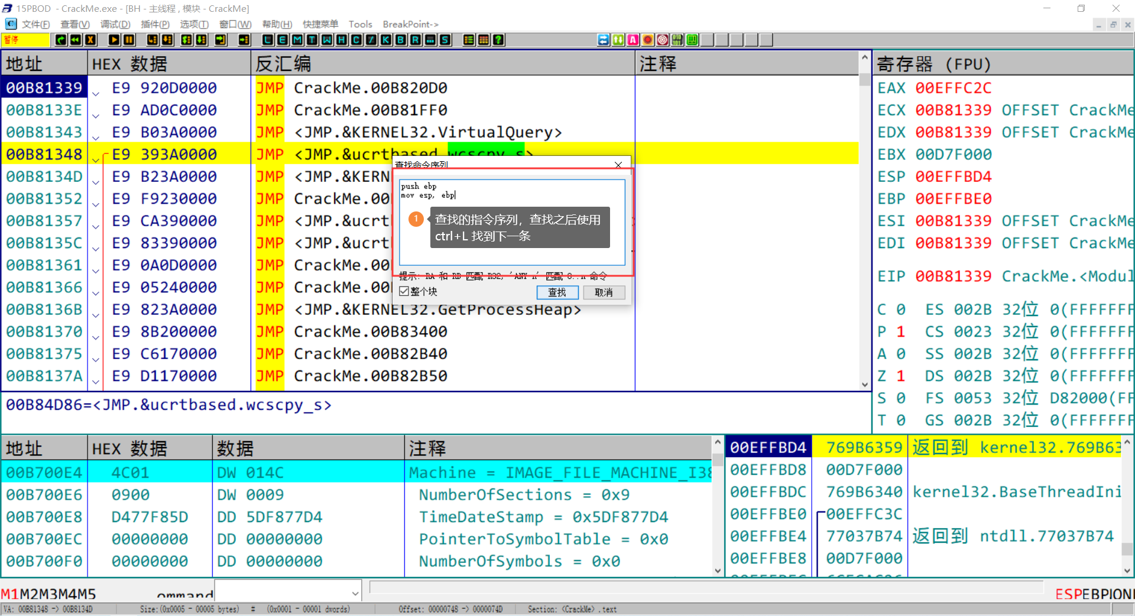Switch to the M2 memory tab

(30, 594)
